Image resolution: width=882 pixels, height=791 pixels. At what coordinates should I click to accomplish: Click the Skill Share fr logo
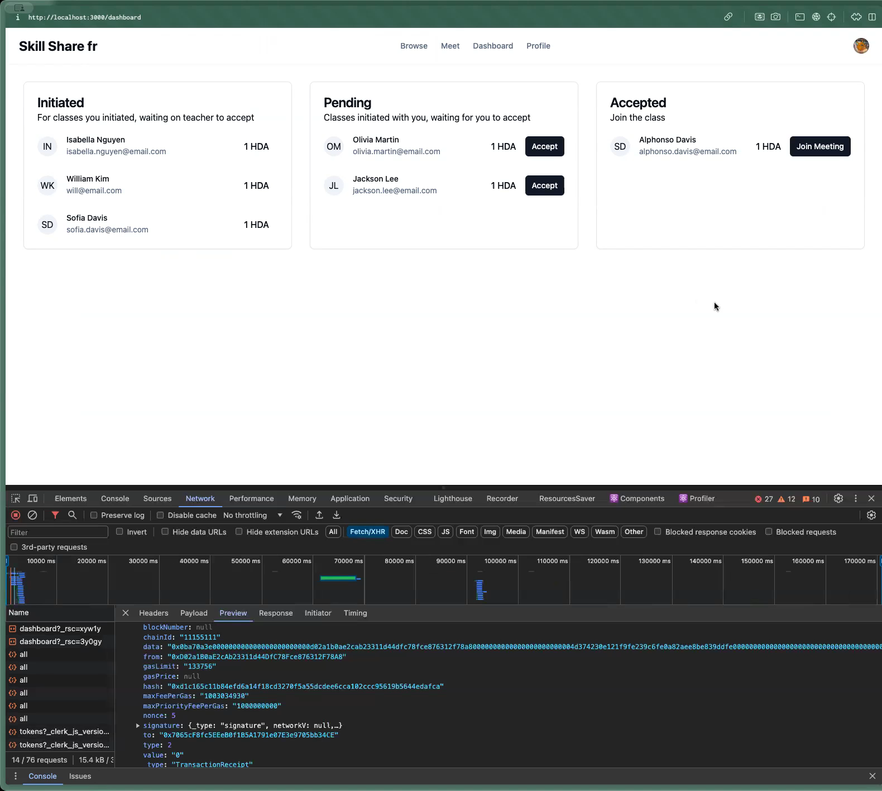[58, 46]
